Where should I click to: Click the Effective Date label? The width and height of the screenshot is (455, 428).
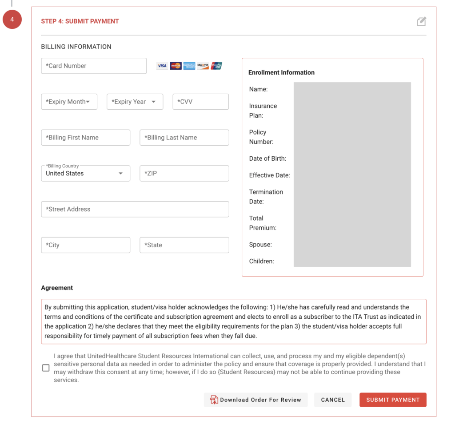click(269, 175)
